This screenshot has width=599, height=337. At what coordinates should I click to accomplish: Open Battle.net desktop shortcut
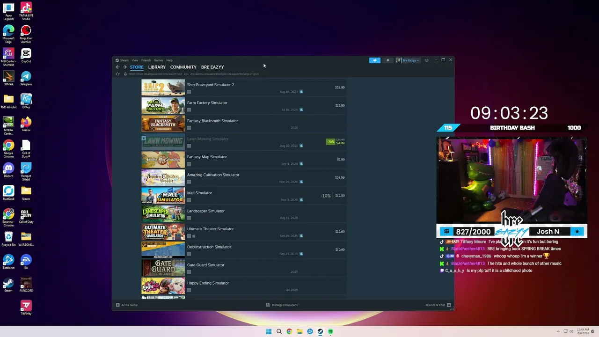pos(8,262)
